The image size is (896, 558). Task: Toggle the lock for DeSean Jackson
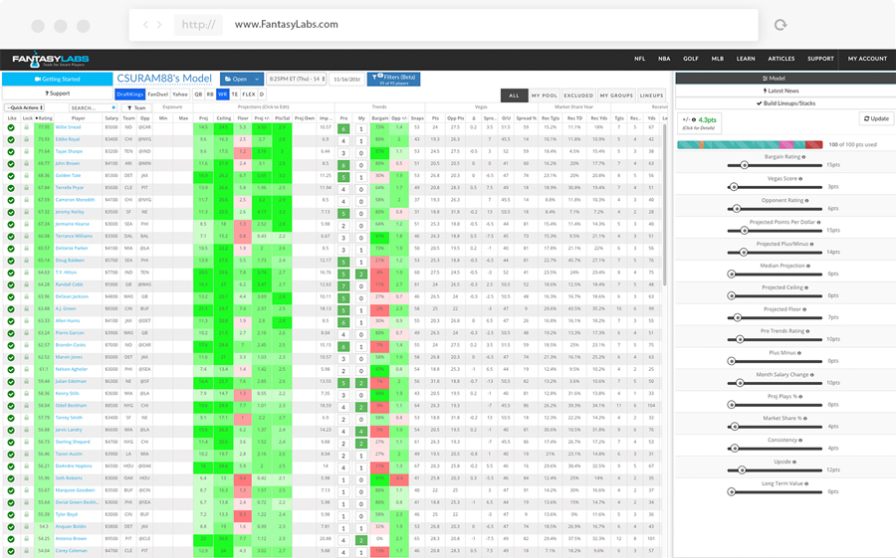click(x=26, y=296)
